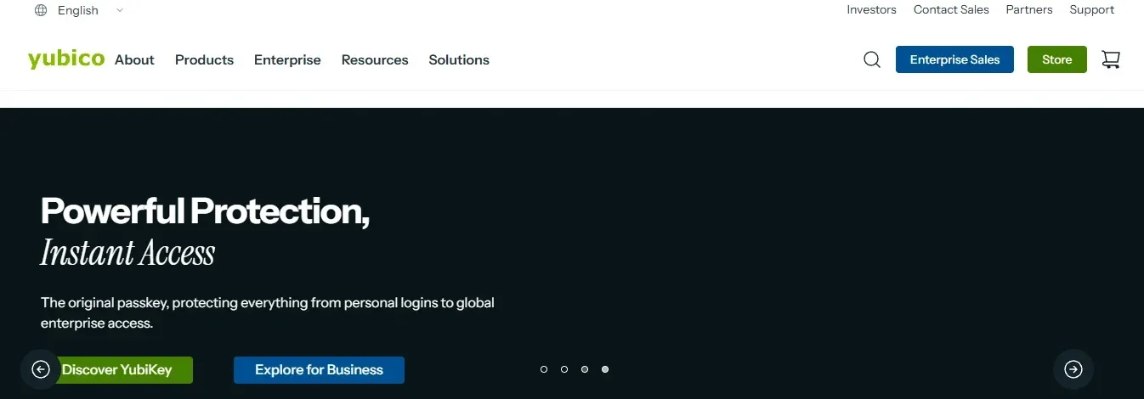Open the Products menu
Screen dimensions: 1144x399
click(x=204, y=59)
